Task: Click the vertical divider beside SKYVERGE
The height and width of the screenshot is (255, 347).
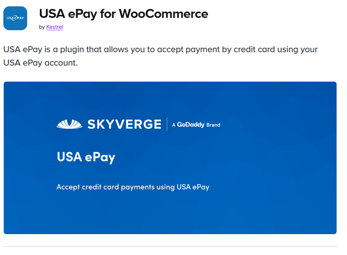Action: coord(167,124)
